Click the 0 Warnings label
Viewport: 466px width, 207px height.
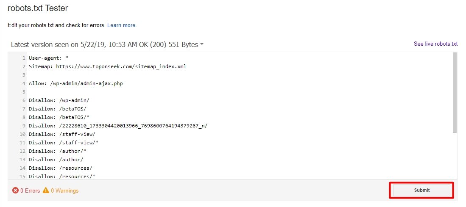coord(64,191)
